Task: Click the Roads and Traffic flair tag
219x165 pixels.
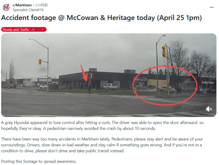Action: 24,29
